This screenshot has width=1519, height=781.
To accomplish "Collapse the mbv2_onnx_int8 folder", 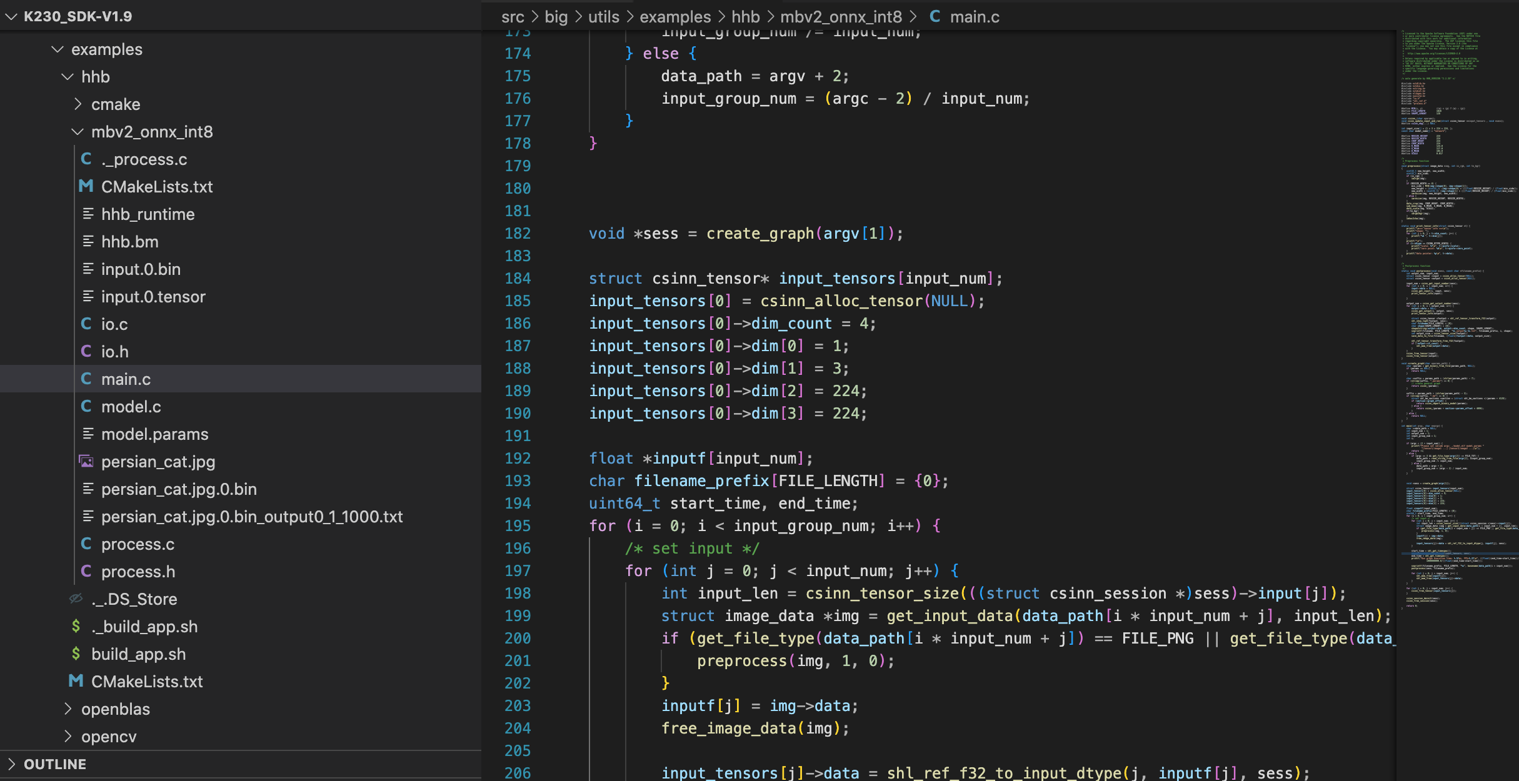I will [x=78, y=132].
